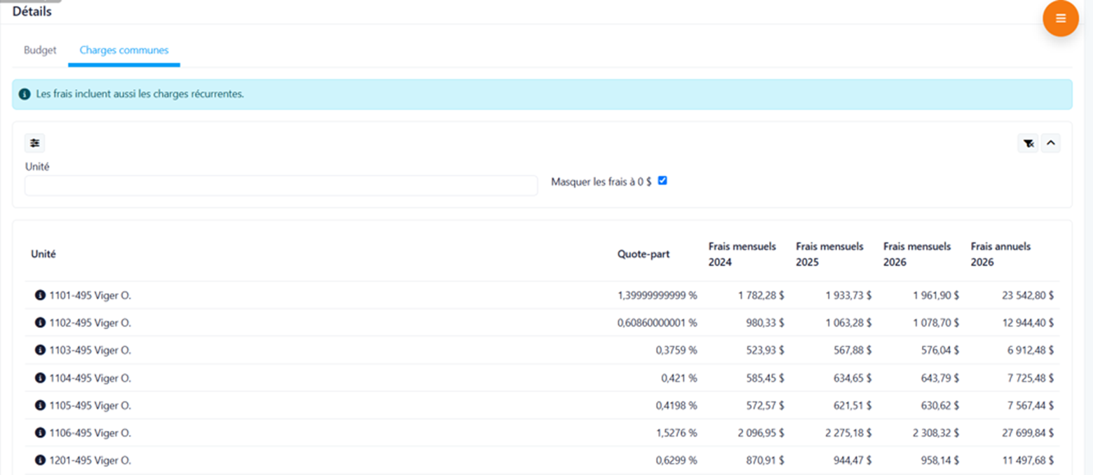Viewport: 1093px width, 475px height.
Task: Click the Unité column header
Action: click(43, 254)
